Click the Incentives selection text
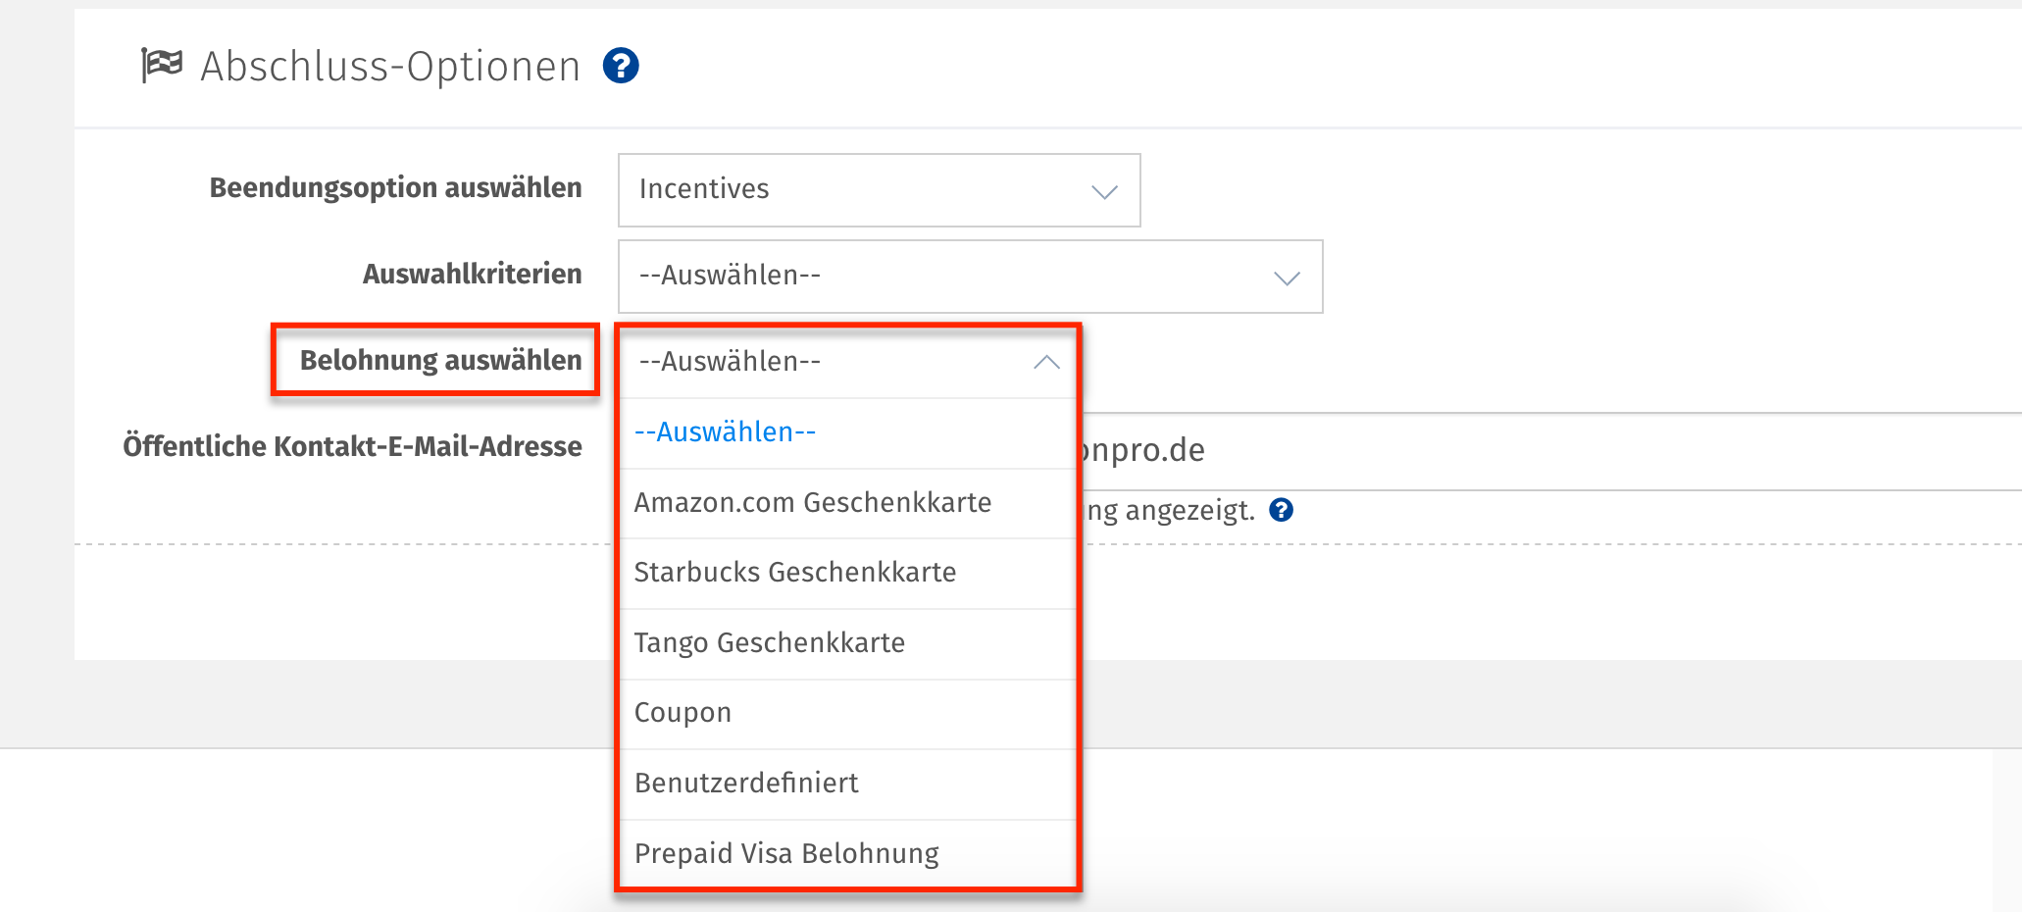2022x912 pixels. [703, 189]
